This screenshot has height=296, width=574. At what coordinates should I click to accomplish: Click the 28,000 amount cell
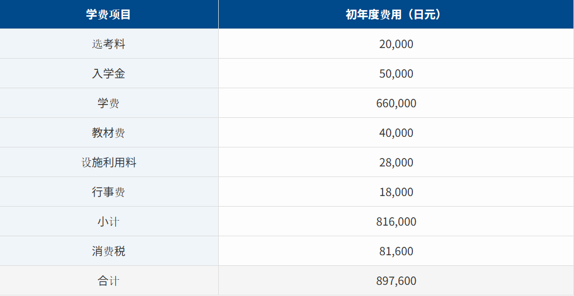396,163
